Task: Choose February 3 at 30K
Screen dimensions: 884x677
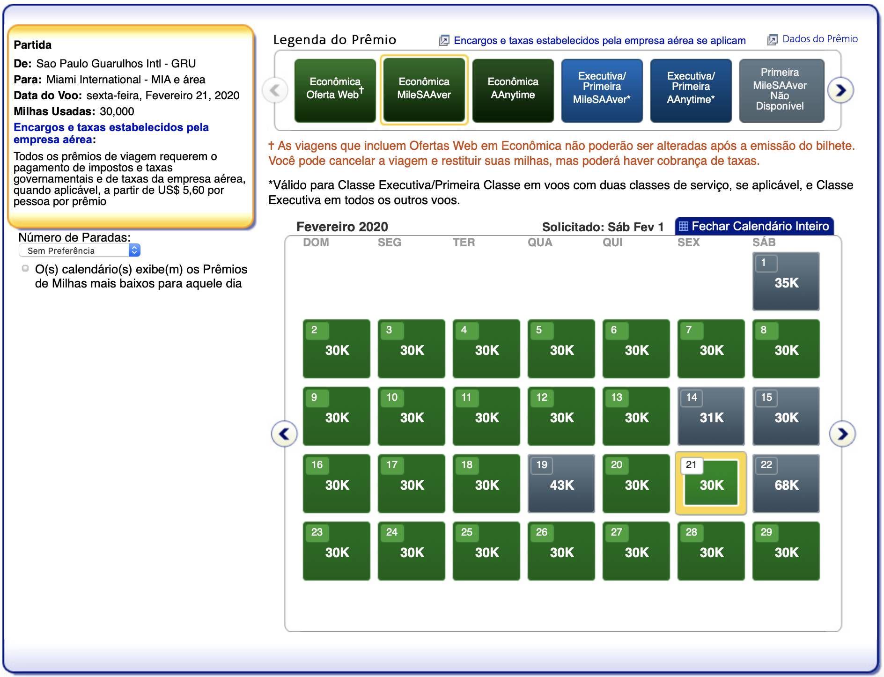Action: [x=412, y=349]
